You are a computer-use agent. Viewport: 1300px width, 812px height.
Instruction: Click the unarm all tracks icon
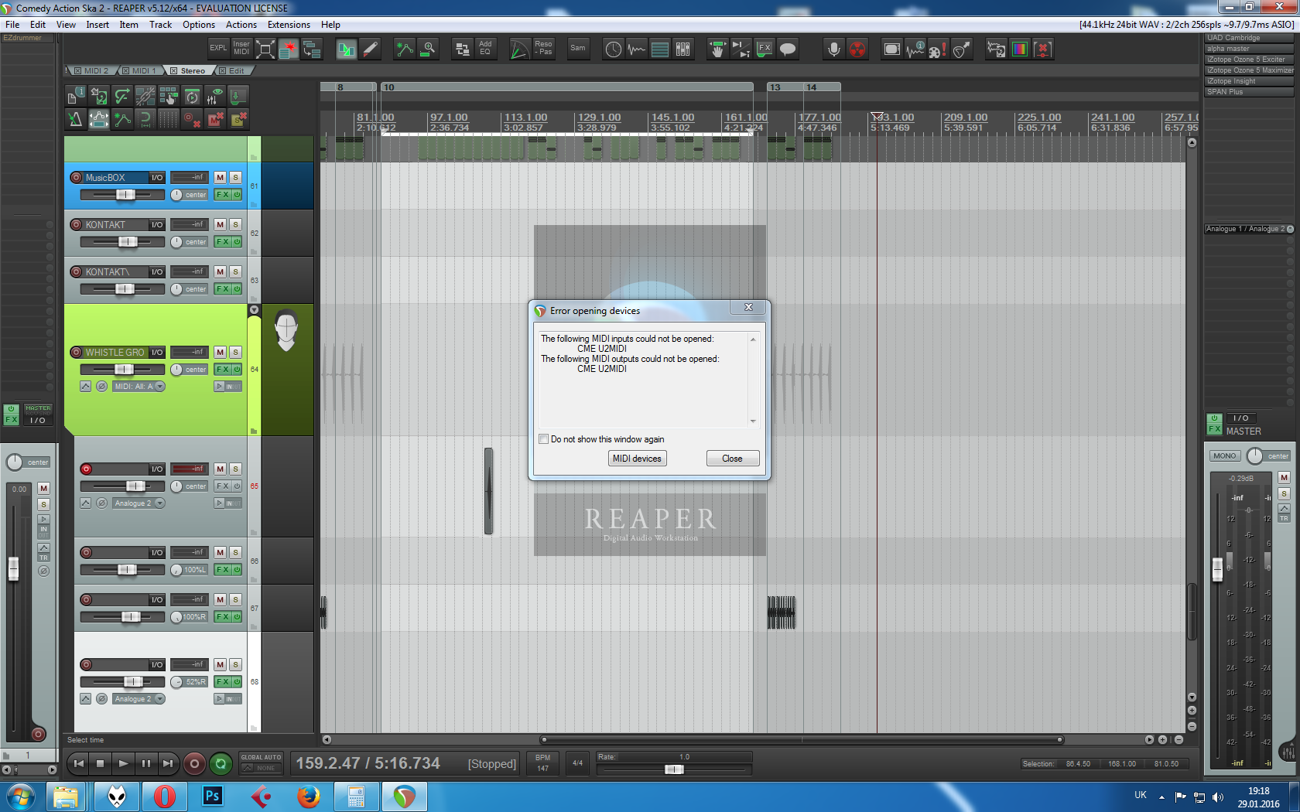(x=191, y=119)
